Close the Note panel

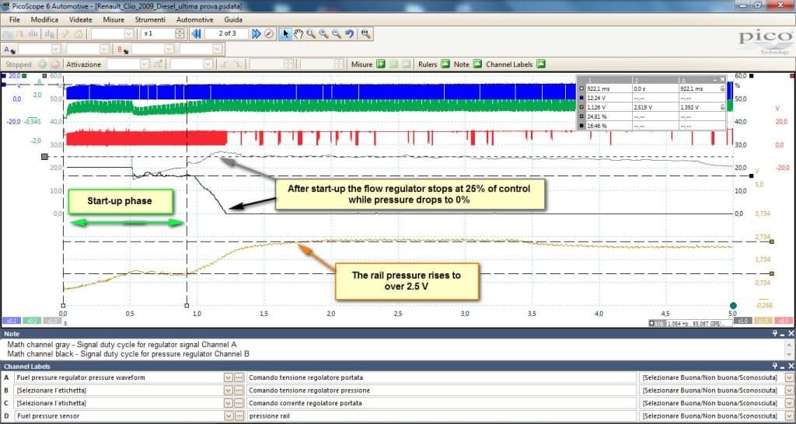[791, 334]
